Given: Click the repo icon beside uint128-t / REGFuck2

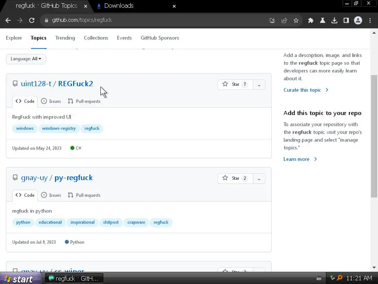Looking at the screenshot, I should pos(15,84).
